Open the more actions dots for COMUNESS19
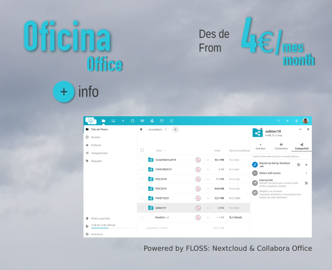 [x=208, y=169]
